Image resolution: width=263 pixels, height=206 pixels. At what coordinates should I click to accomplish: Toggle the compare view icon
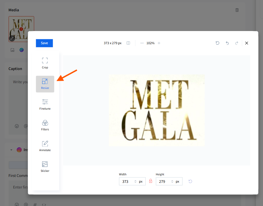pos(128,43)
